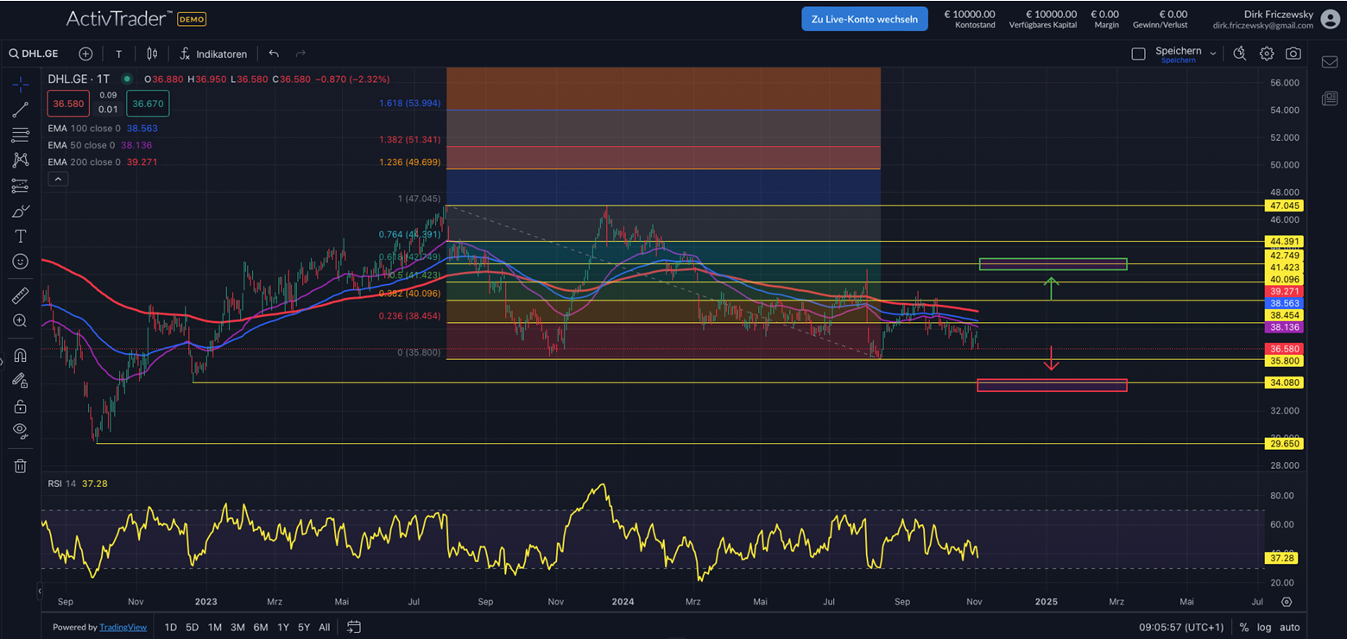Select the trend line drawing tool
1347x639 pixels.
(21, 110)
